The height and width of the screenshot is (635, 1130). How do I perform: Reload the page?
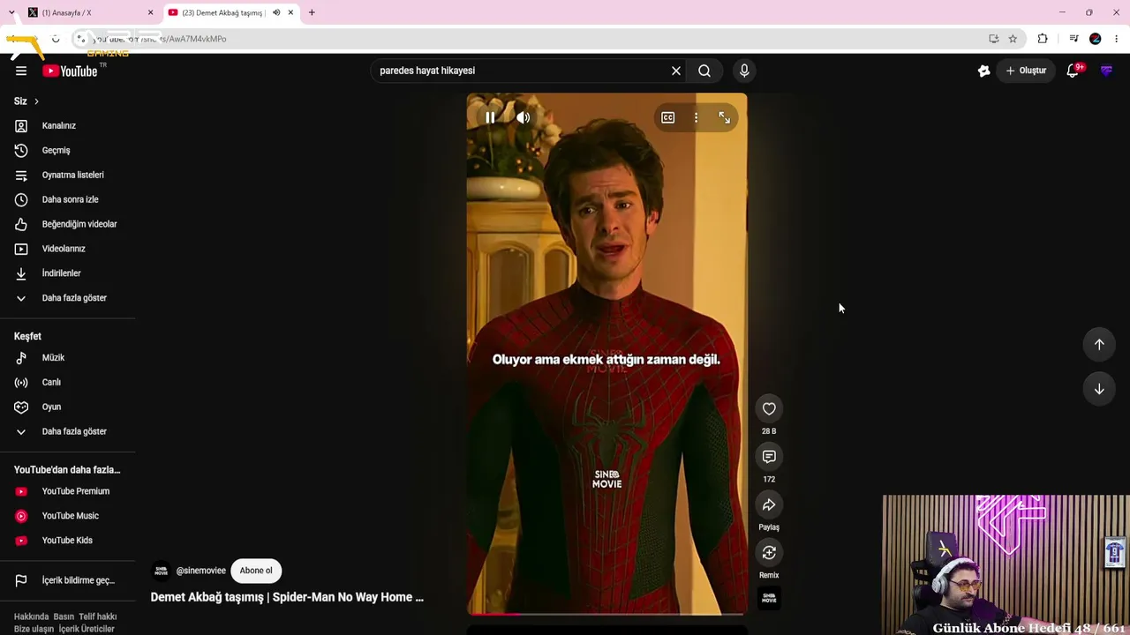(x=56, y=39)
